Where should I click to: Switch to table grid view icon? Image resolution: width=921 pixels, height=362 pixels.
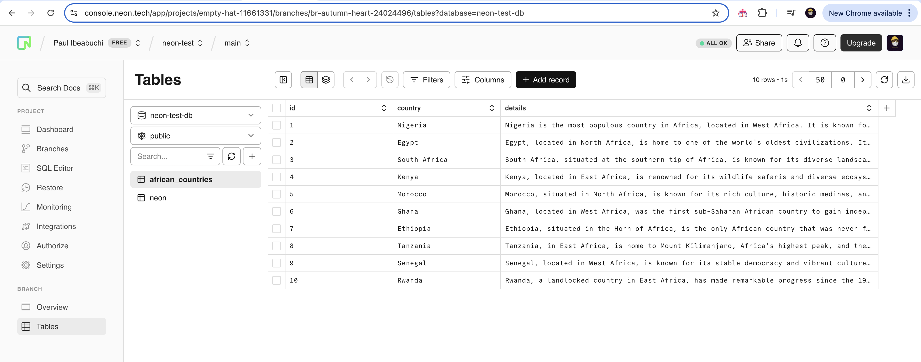click(309, 80)
